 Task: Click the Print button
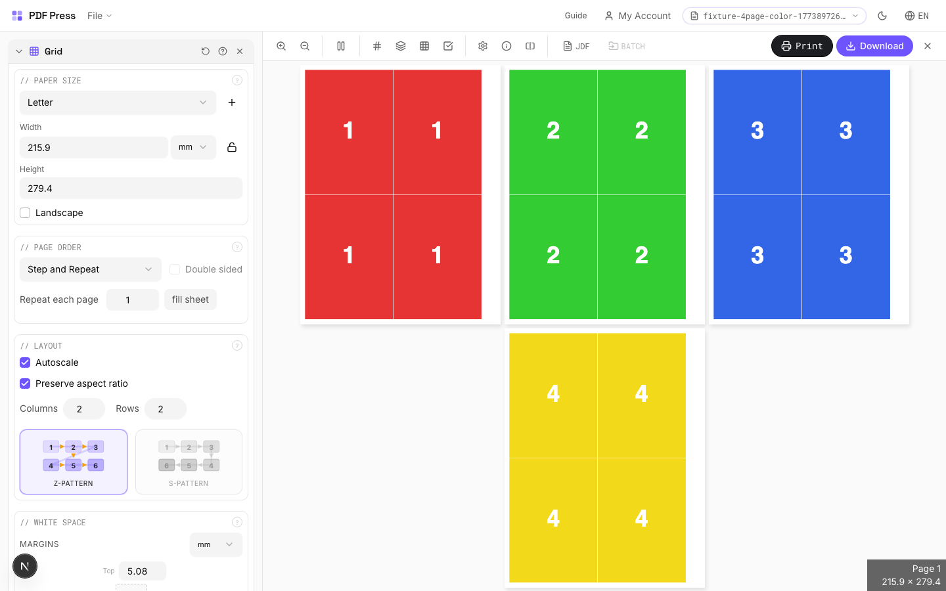pyautogui.click(x=801, y=46)
